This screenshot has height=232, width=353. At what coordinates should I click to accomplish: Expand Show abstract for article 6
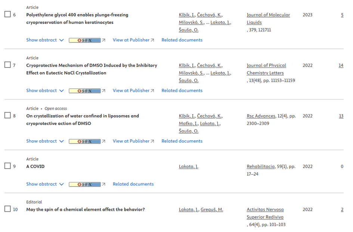(x=45, y=40)
